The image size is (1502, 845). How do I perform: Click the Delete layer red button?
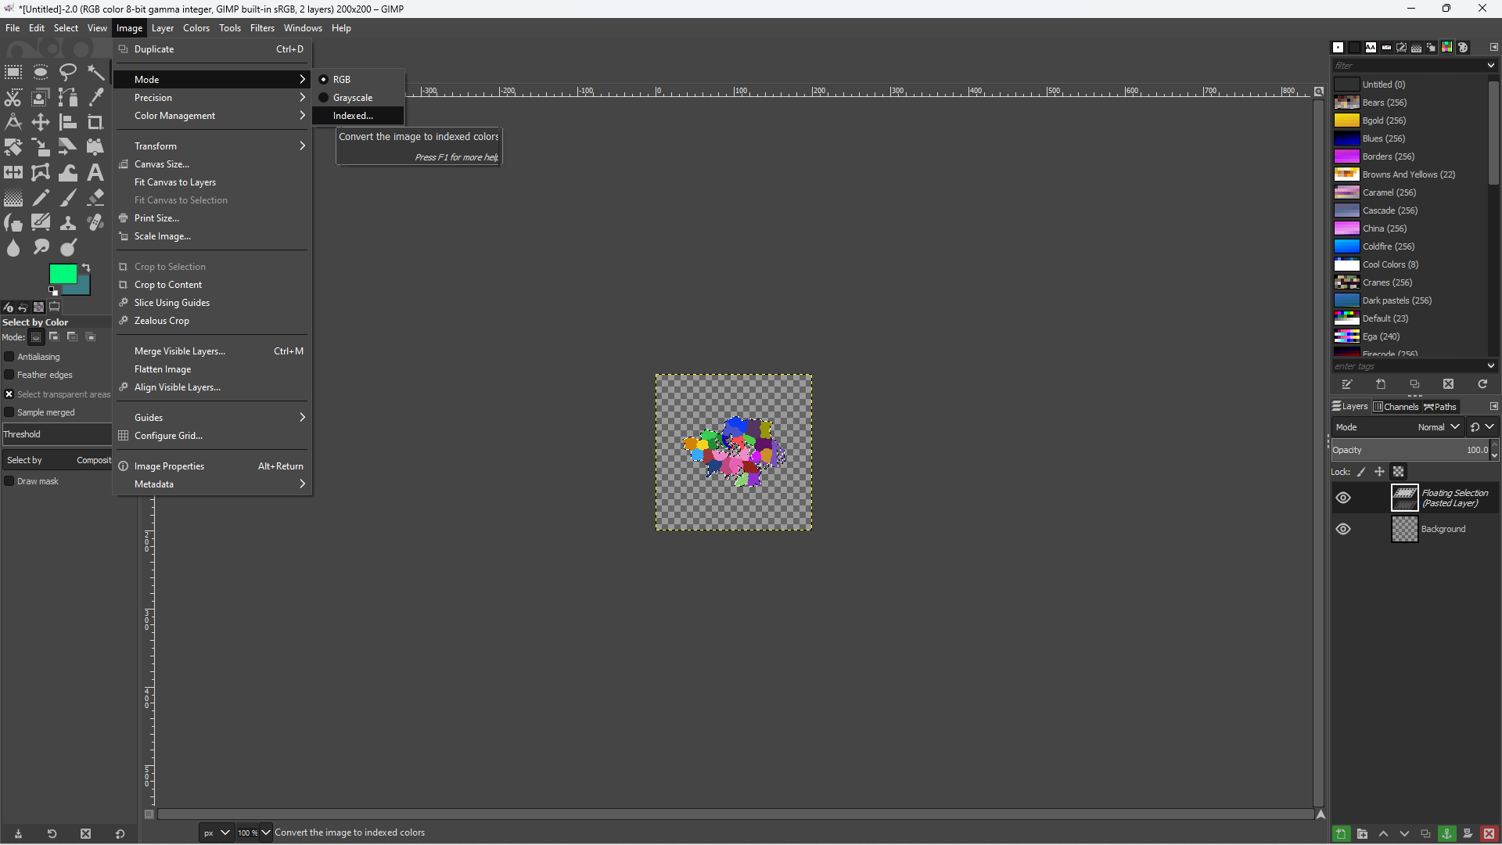[1489, 833]
